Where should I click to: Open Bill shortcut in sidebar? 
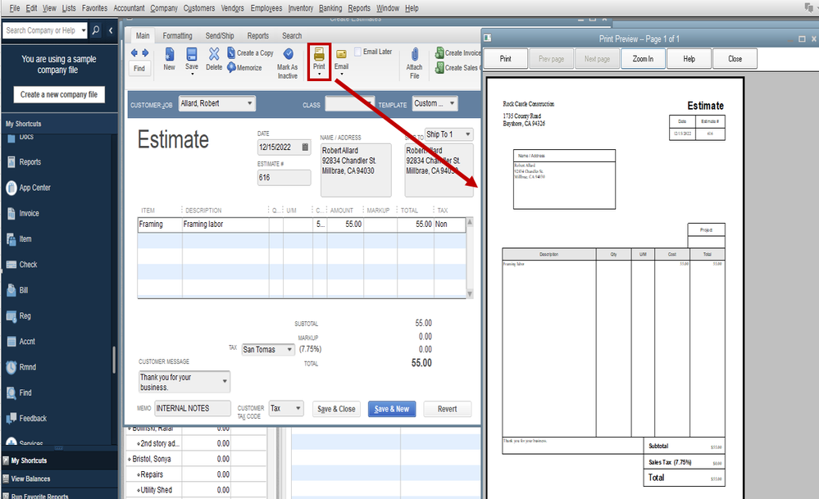[x=17, y=290]
